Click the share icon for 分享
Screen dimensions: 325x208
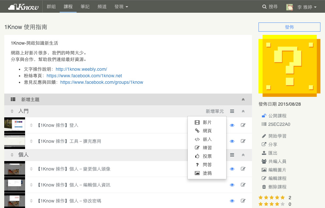pyautogui.click(x=264, y=144)
